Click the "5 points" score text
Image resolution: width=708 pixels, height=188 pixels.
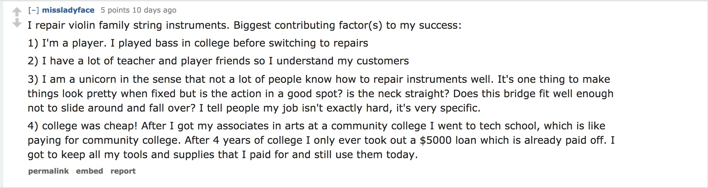[115, 10]
